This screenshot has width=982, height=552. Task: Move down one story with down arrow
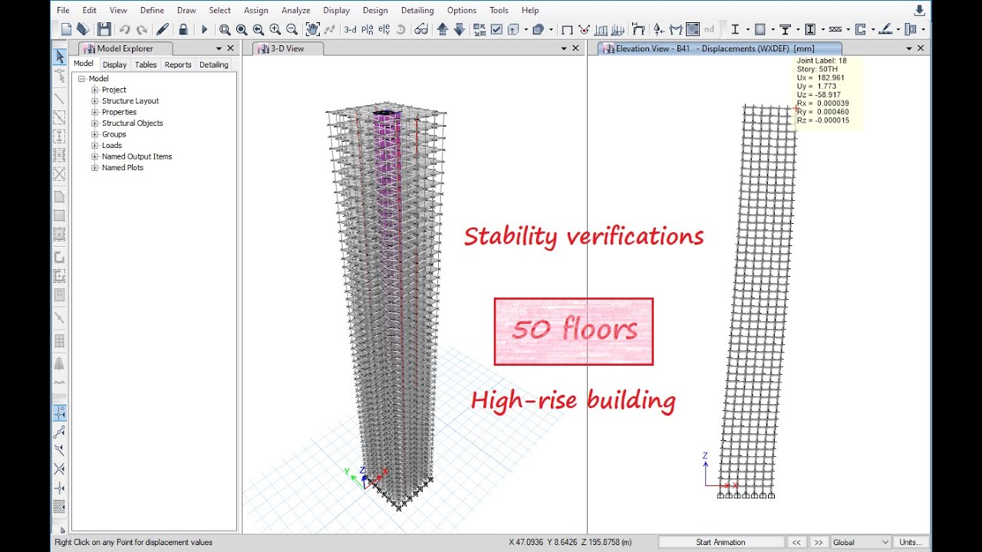[460, 29]
